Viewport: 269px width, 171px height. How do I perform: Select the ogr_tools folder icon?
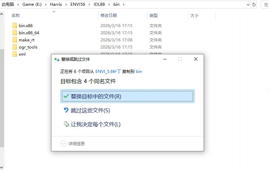(x=15, y=47)
